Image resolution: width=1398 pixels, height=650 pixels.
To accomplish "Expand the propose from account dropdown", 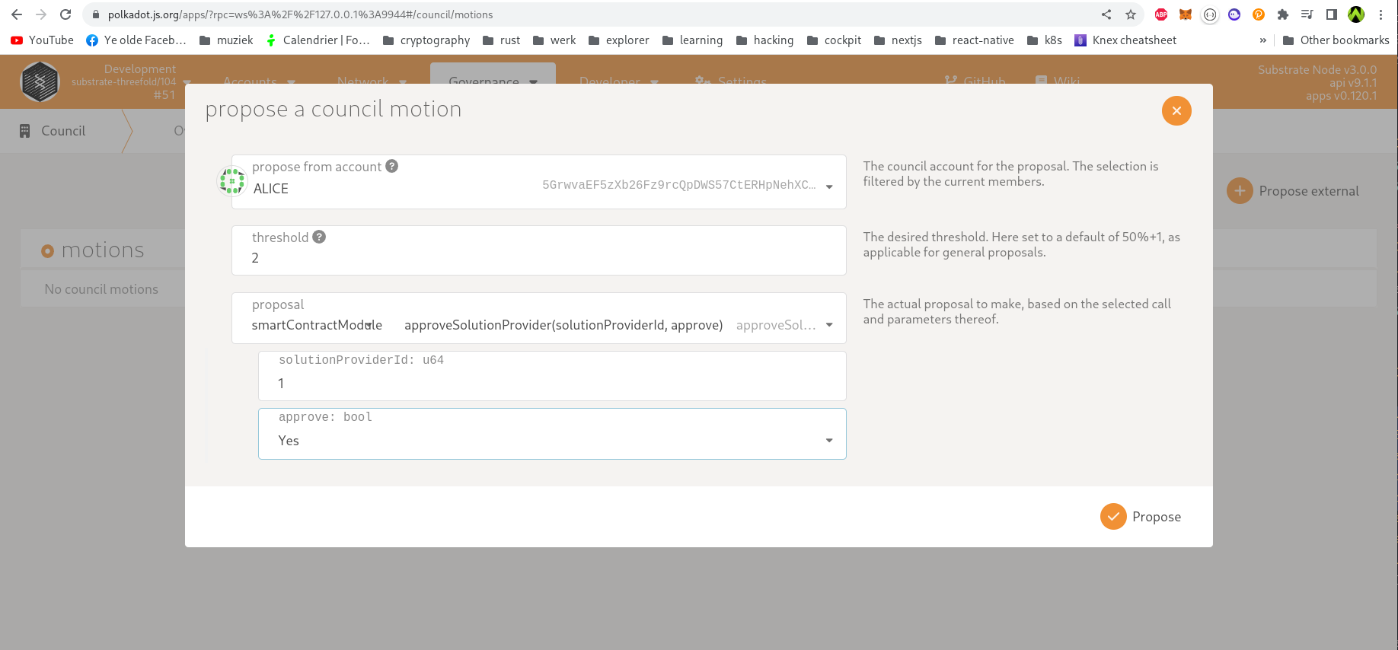I will pyautogui.click(x=828, y=186).
